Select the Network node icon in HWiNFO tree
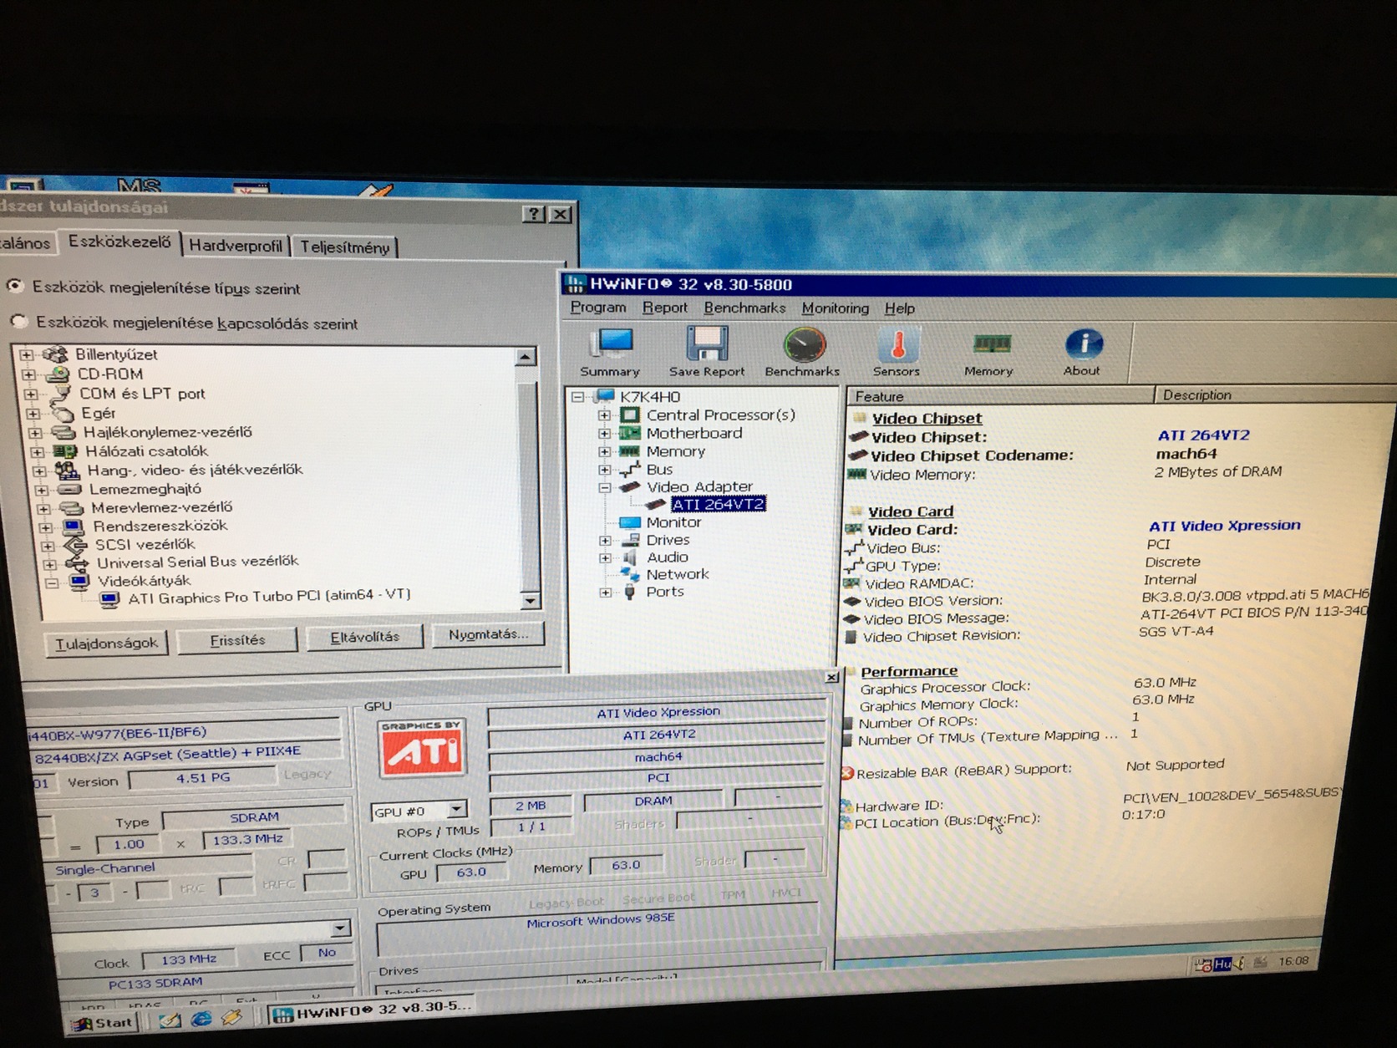This screenshot has width=1397, height=1048. coord(630,574)
